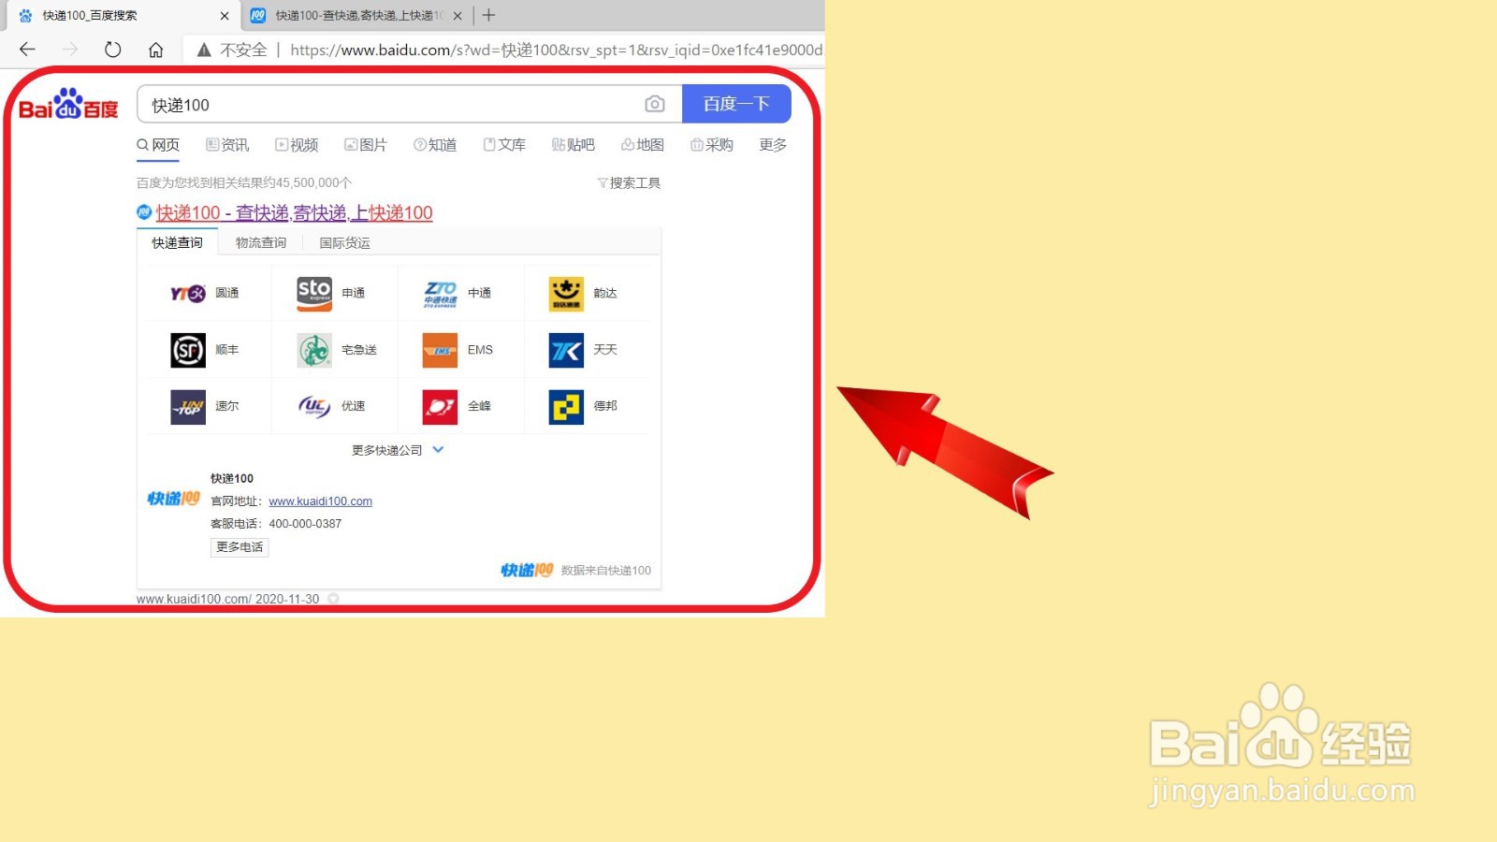The height and width of the screenshot is (842, 1497).
Task: Click the 快递100 data source logo
Action: [527, 570]
